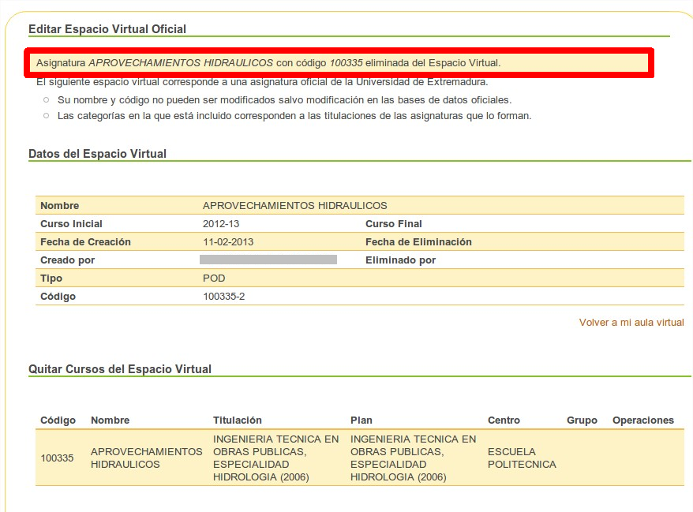Click the 'ESCUELA POLITECNICA' centro cell
Image resolution: width=693 pixels, height=512 pixels.
[522, 458]
